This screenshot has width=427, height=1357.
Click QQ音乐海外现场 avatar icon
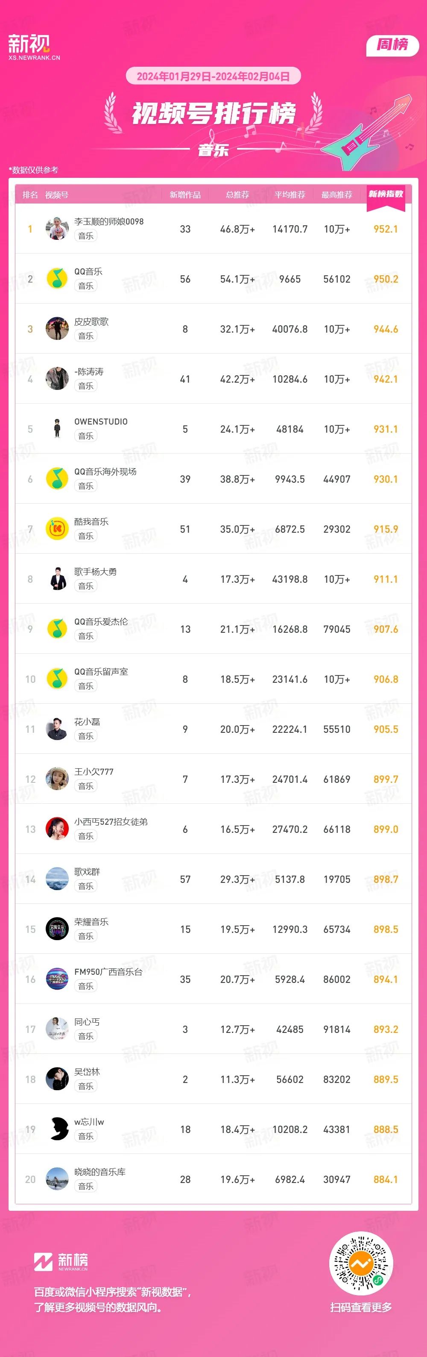57,479
